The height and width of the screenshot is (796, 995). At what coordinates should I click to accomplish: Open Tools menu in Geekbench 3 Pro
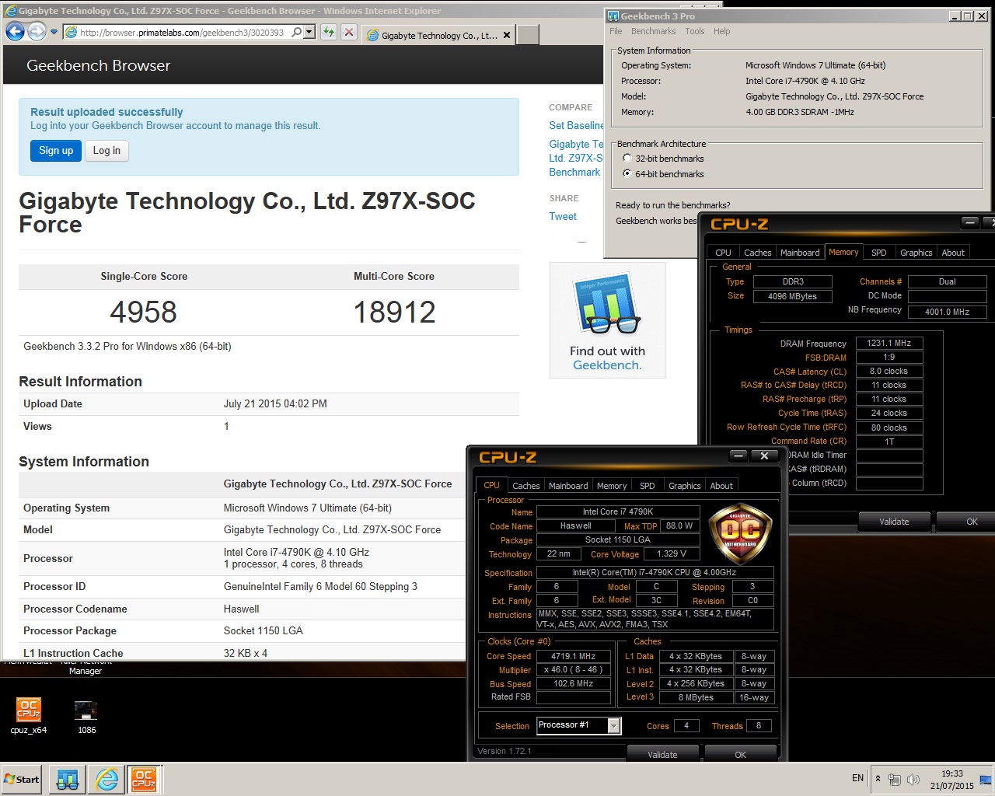coord(695,31)
